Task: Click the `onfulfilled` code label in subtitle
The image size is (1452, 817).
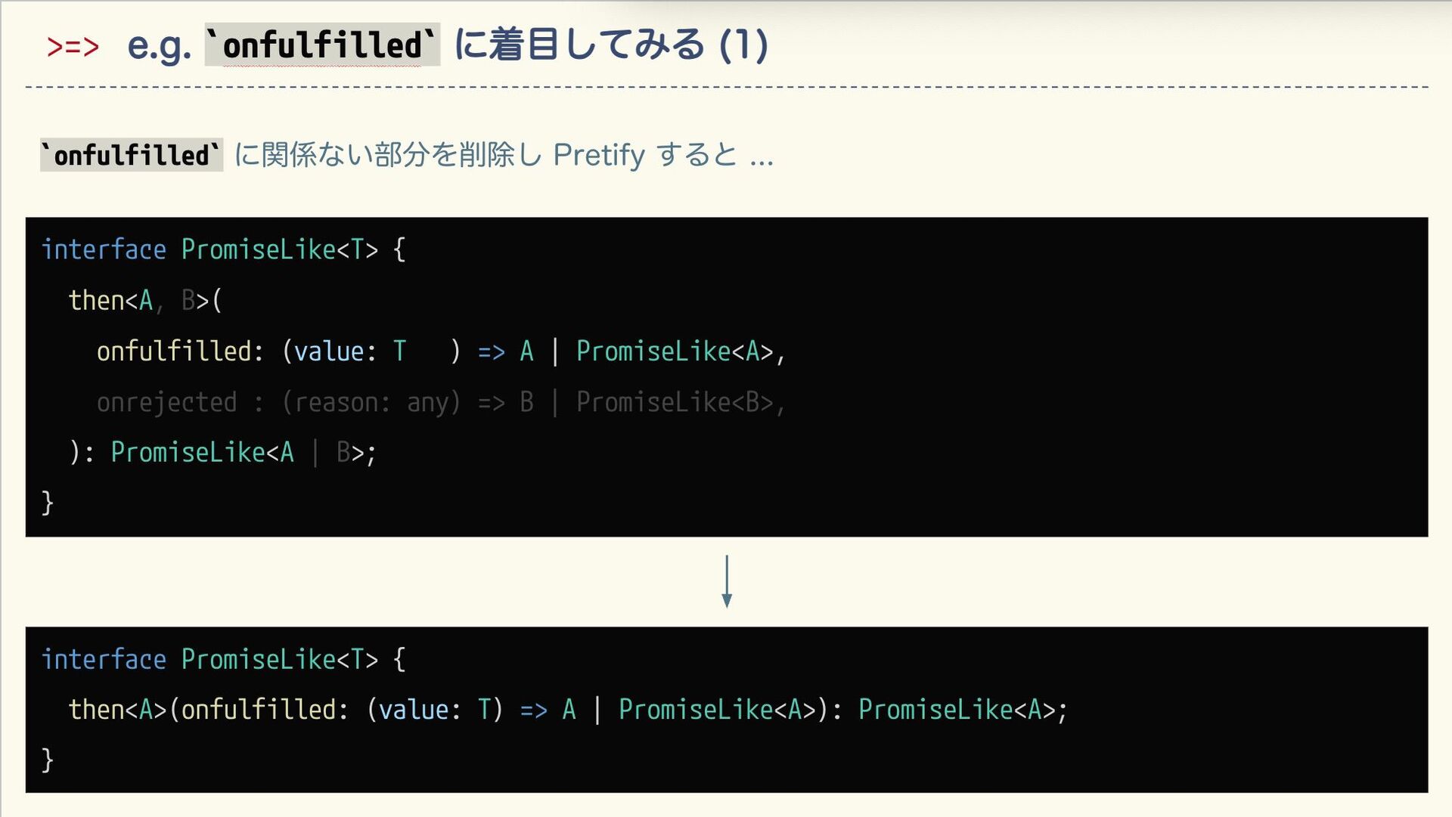Action: 131,156
